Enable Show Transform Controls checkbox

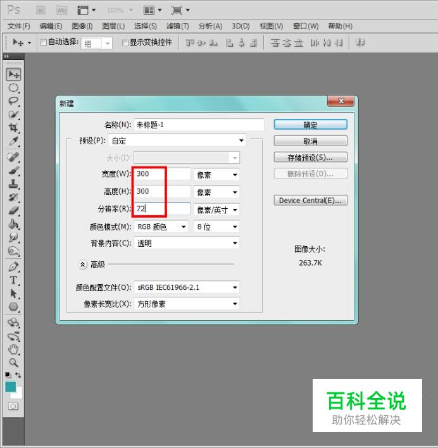tap(125, 43)
